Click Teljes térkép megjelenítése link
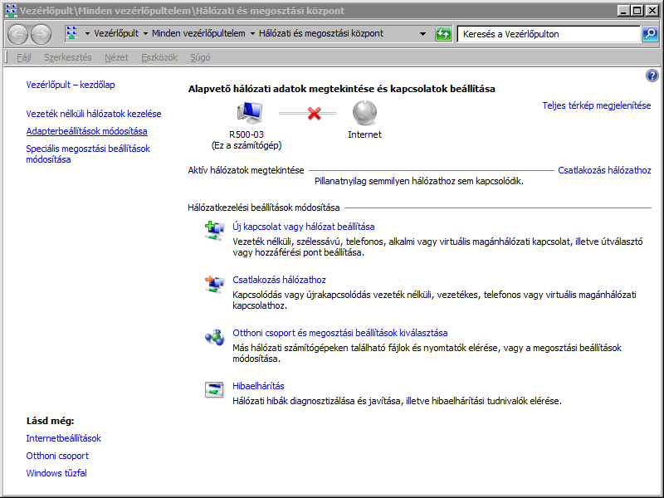The width and height of the screenshot is (664, 498). (x=596, y=105)
